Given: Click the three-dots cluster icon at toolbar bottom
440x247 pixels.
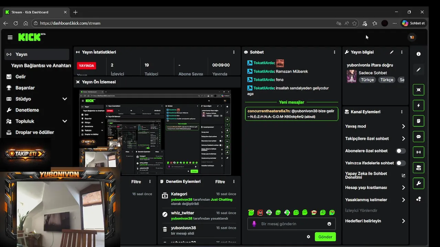Looking at the screenshot, I should point(418,199).
